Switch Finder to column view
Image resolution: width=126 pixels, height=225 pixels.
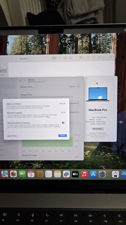(65, 58)
